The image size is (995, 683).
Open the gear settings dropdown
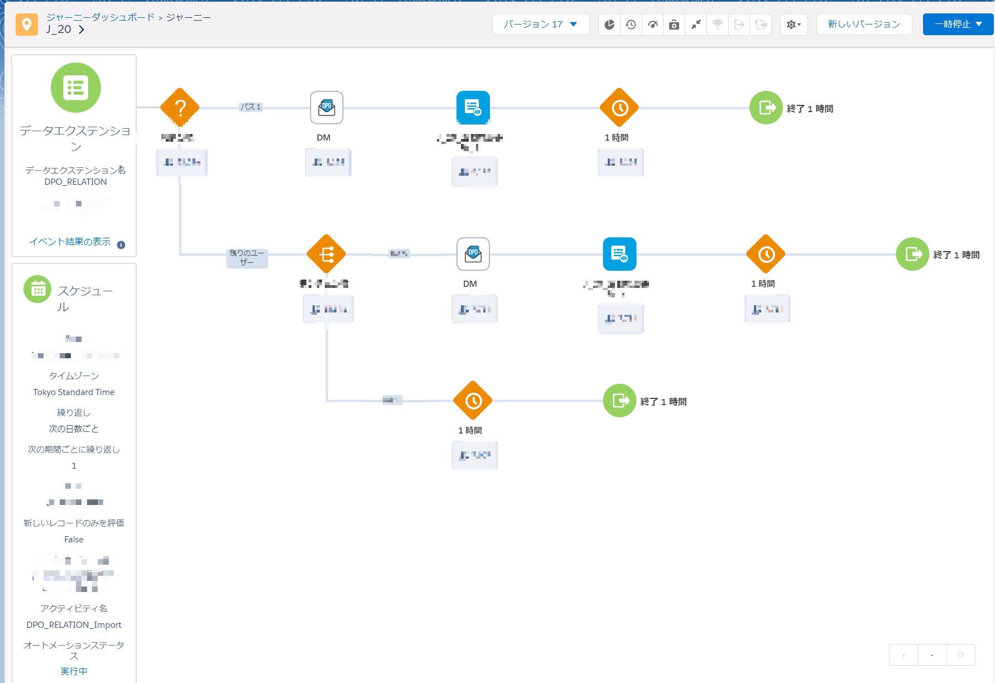click(x=793, y=25)
